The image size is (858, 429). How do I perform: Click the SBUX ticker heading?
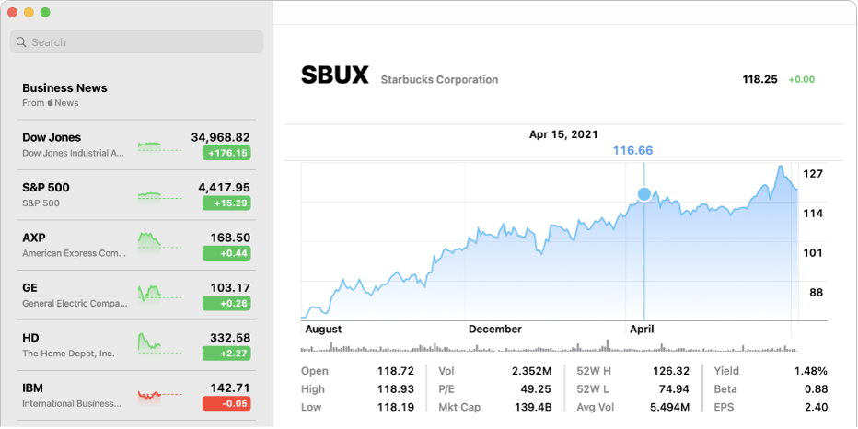coord(335,75)
